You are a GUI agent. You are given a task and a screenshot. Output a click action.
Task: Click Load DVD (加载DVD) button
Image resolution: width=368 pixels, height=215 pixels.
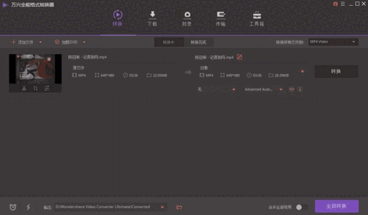(x=66, y=42)
